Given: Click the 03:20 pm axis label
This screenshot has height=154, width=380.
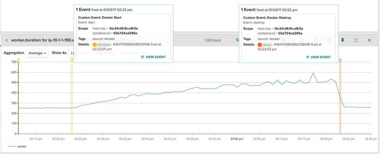Looking at the screenshot, I should [x=326, y=139].
